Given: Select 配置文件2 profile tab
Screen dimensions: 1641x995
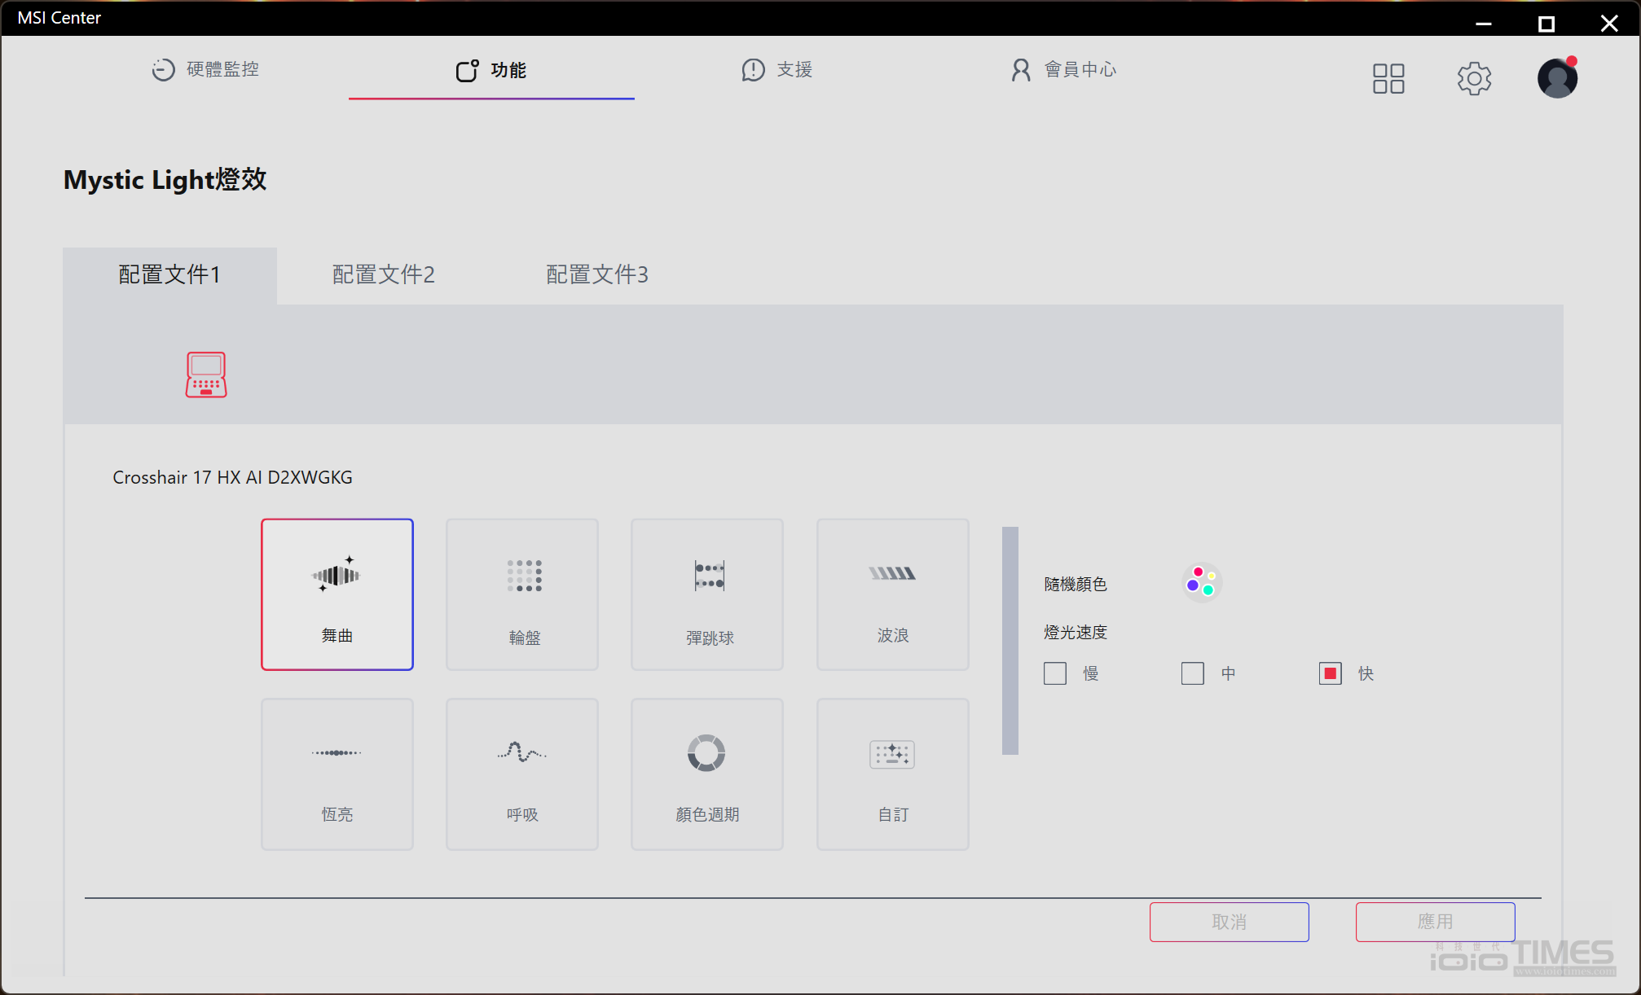Looking at the screenshot, I should [384, 275].
